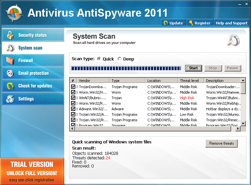
Task: Click the gears icon beside Settings
Action: (10, 99)
